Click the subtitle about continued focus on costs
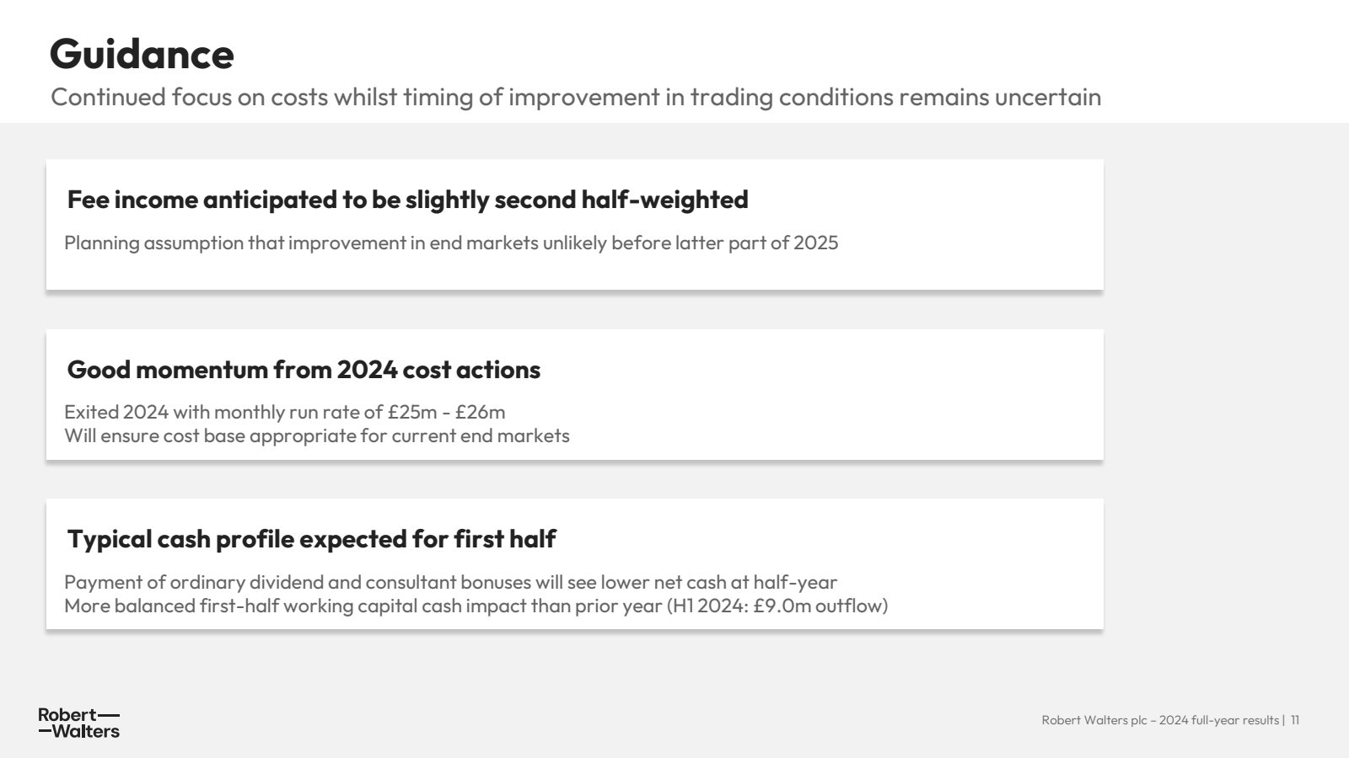Viewport: 1349px width, 758px height. click(x=576, y=97)
